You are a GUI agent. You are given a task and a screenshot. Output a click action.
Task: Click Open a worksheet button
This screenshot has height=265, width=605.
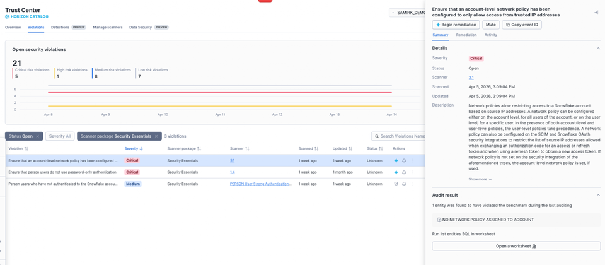[x=516, y=246]
